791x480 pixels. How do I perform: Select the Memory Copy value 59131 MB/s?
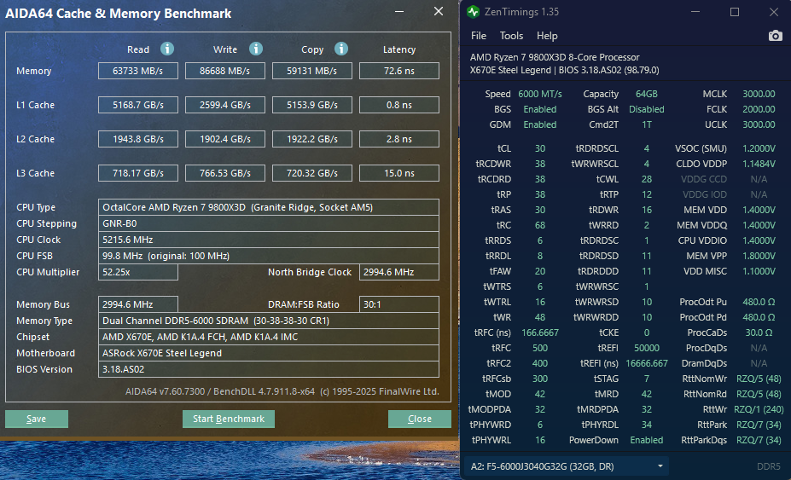(x=311, y=71)
